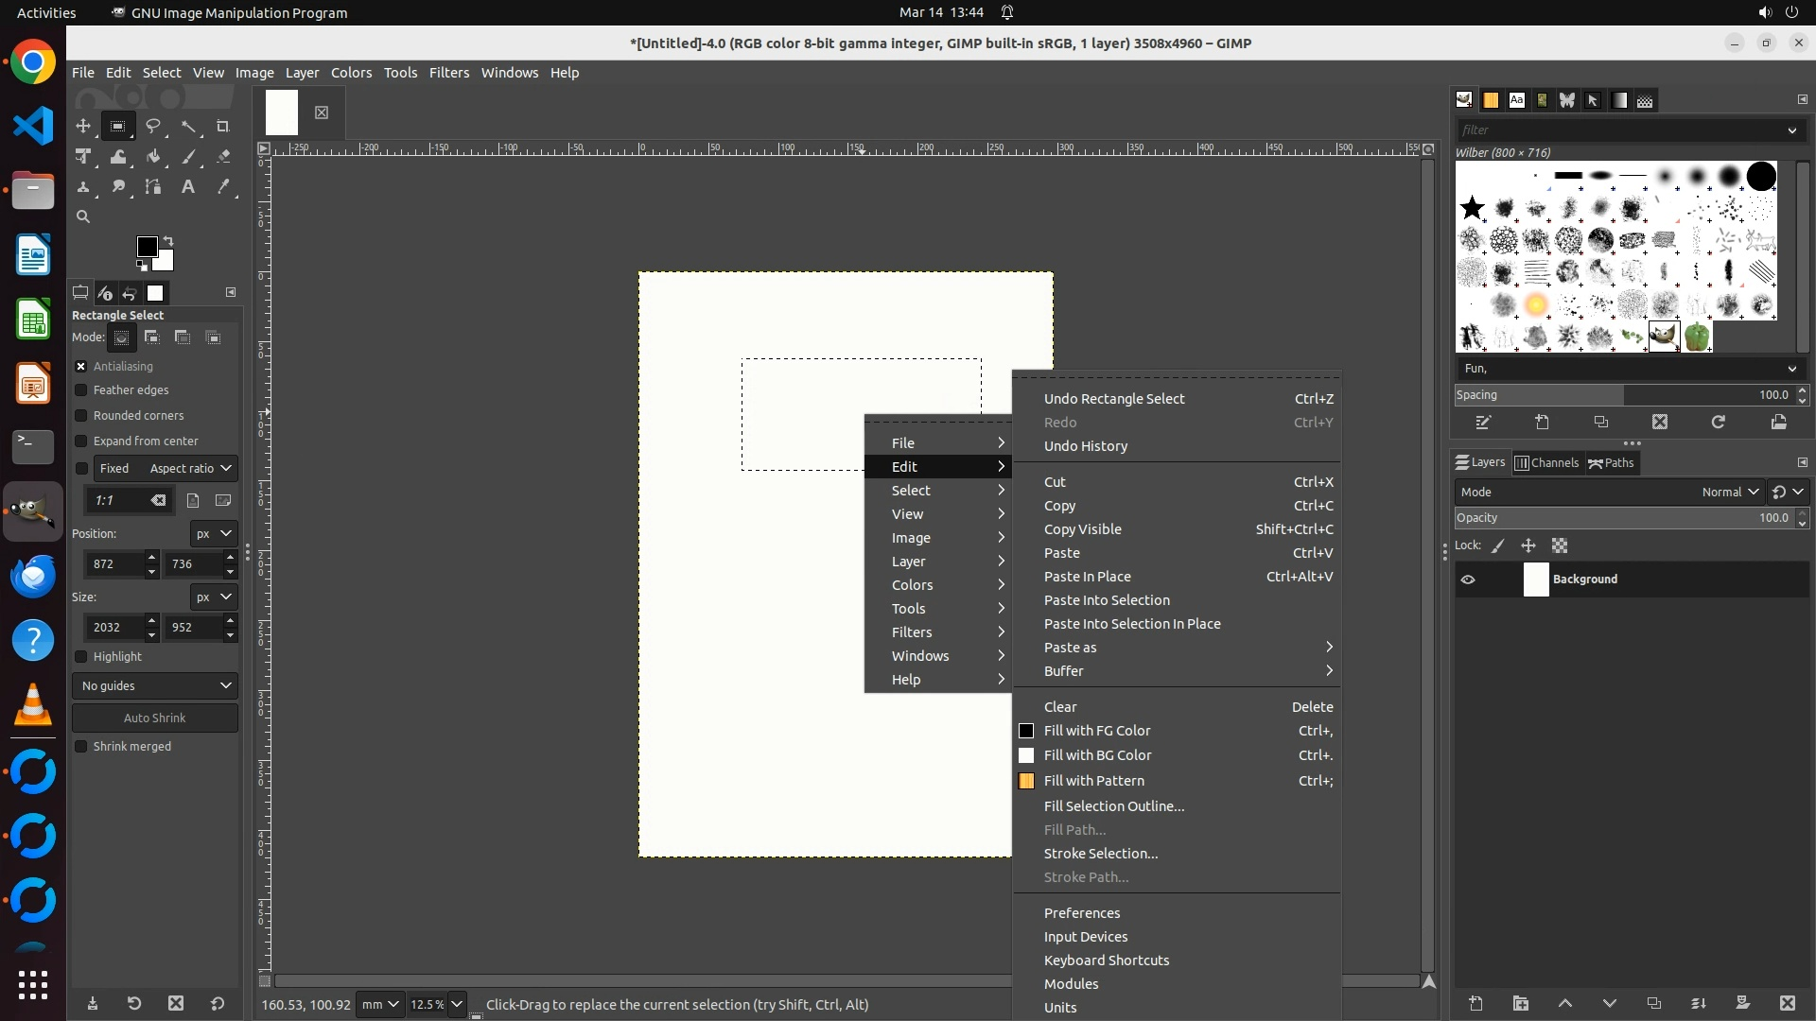1816x1021 pixels.
Task: Click the black foreground color swatch
Action: tap(147, 247)
